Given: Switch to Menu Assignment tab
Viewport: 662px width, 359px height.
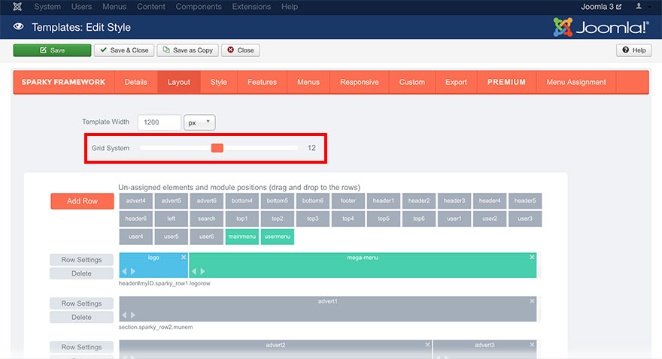Looking at the screenshot, I should tap(576, 82).
